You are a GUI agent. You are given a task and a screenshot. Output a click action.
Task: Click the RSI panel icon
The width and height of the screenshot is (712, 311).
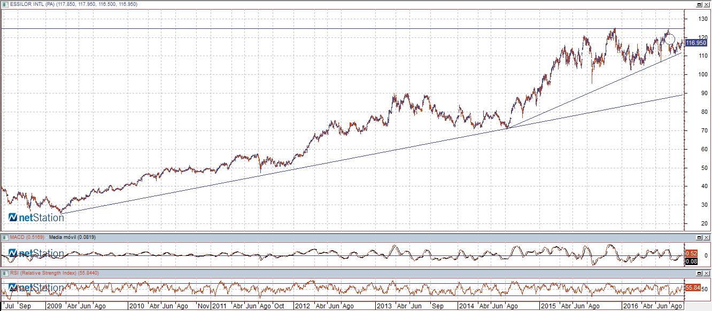pos(5,273)
